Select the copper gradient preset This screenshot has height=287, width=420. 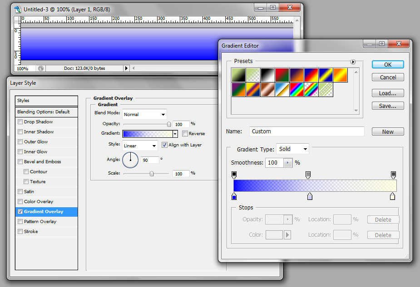pos(267,89)
